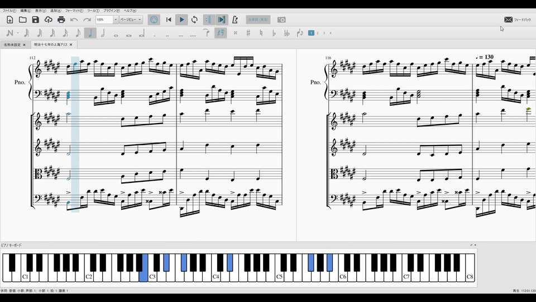Select the 32nd note duration
Viewport: 536px width, 302px height.
click(52, 33)
